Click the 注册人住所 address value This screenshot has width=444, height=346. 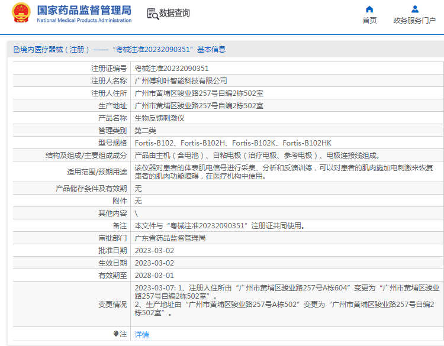click(199, 93)
